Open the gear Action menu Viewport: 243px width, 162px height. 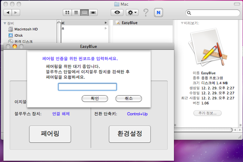click(132, 13)
